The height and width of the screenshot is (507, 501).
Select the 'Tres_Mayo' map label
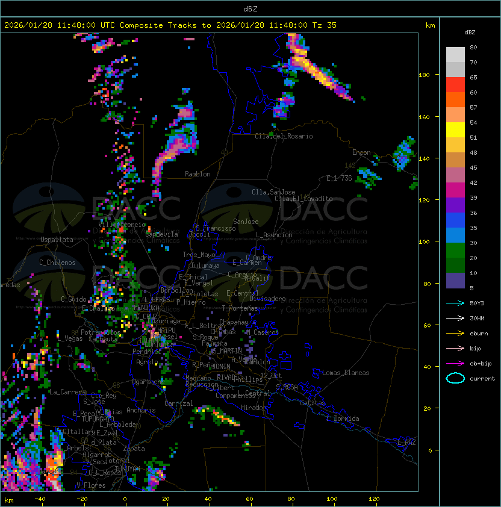coord(199,255)
